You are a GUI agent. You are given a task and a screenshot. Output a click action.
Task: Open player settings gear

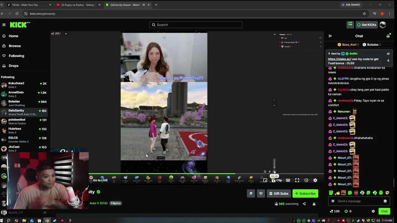[x=315, y=180]
